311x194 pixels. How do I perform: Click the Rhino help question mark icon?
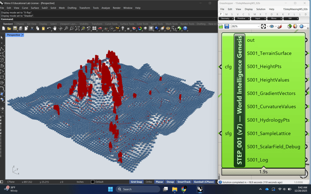(x=185, y=29)
